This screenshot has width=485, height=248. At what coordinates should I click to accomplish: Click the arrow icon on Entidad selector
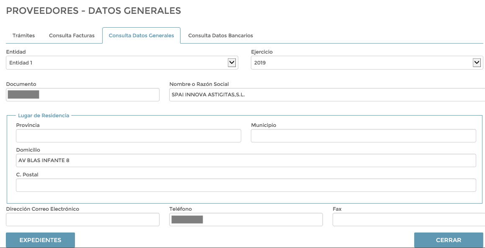[232, 63]
